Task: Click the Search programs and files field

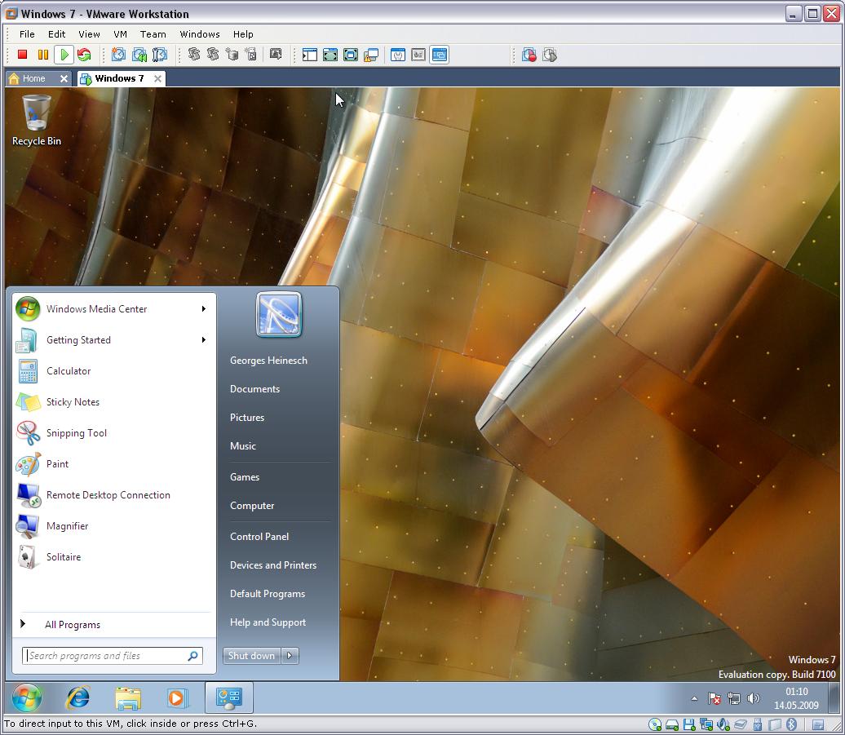Action: 112,655
